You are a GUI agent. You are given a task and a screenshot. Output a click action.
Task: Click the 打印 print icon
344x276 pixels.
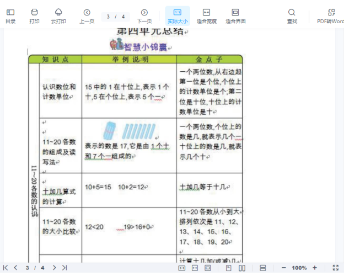click(x=34, y=16)
